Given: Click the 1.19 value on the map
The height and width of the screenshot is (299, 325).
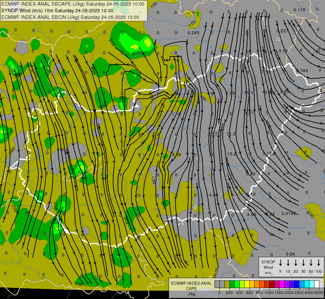Looking at the screenshot, I should coord(176,114).
